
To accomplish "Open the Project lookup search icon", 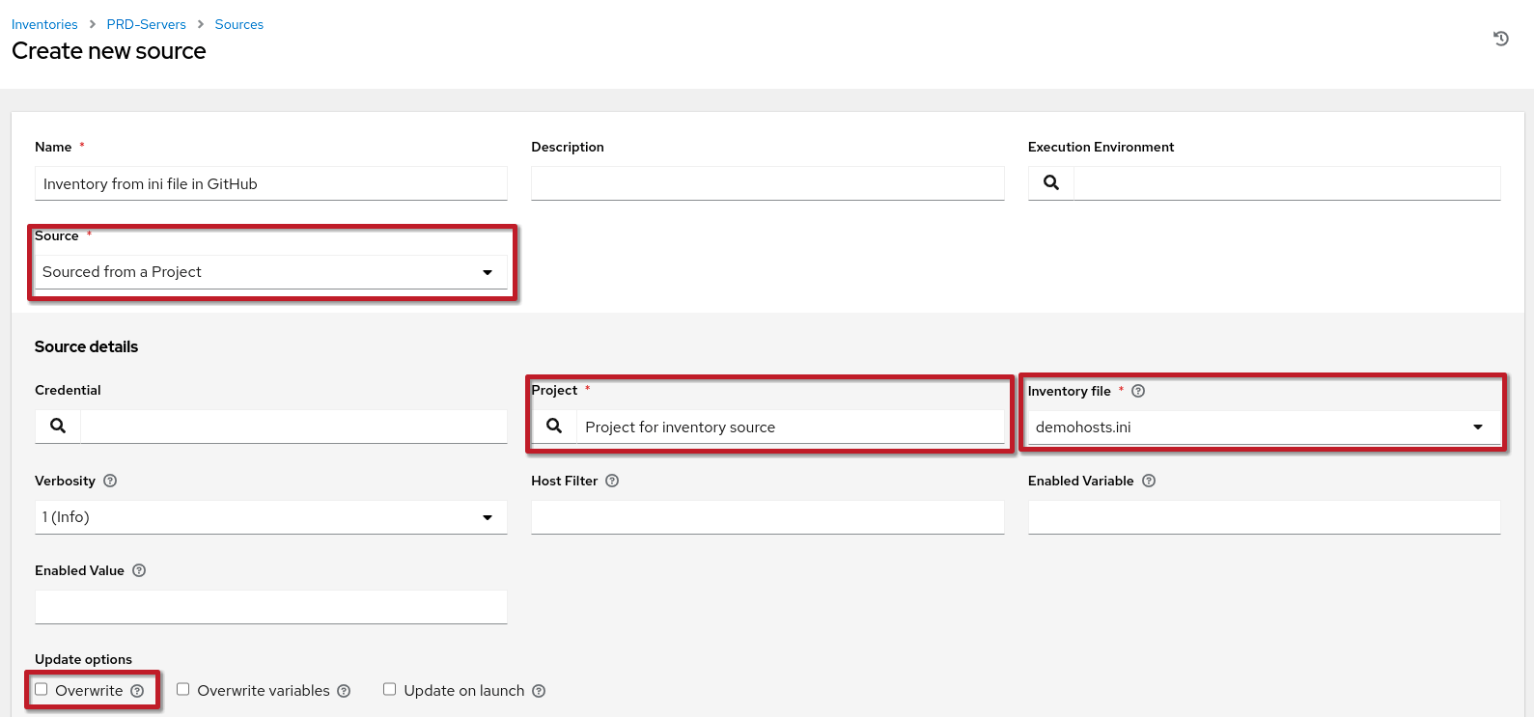I will point(554,426).
